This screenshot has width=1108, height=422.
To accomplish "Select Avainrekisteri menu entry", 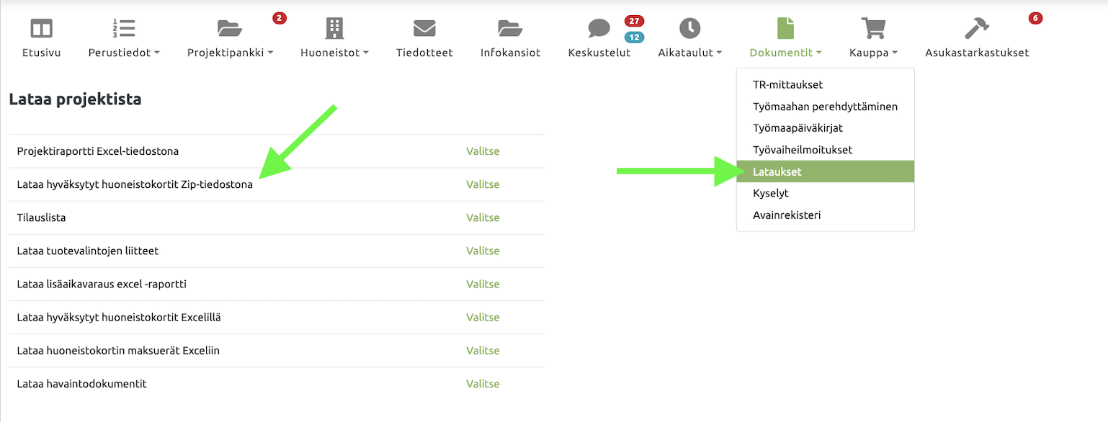I will 787,215.
